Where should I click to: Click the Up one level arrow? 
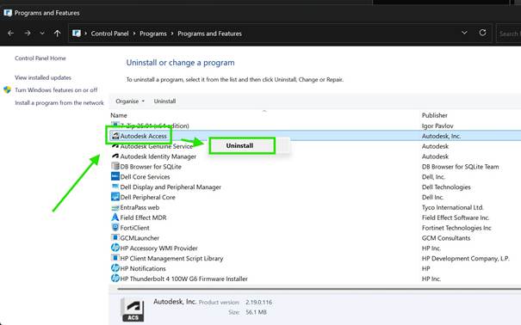pos(57,34)
